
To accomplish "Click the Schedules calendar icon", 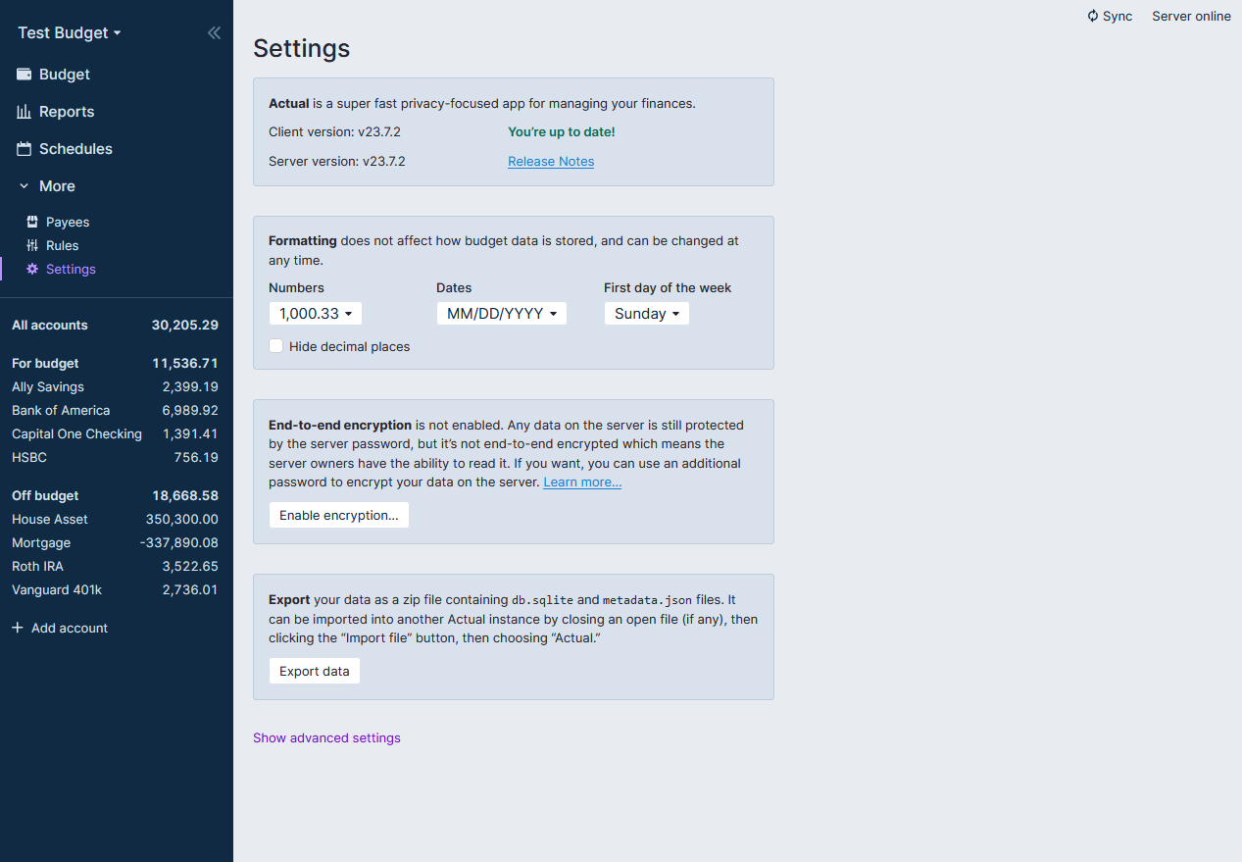I will point(25,149).
